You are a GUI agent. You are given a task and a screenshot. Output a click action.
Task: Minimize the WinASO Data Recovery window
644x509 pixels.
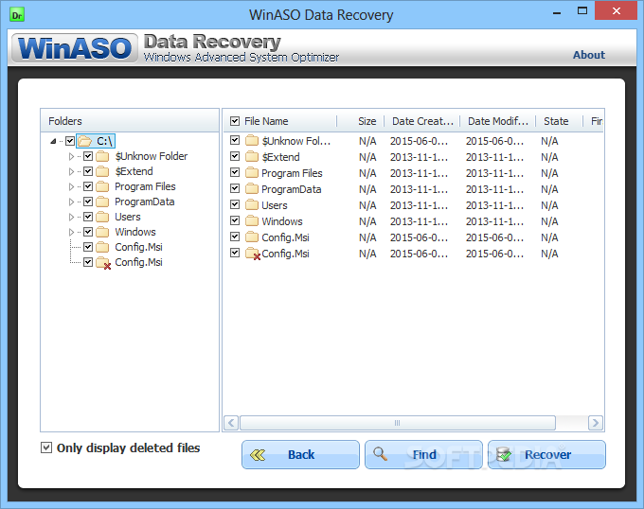point(557,12)
